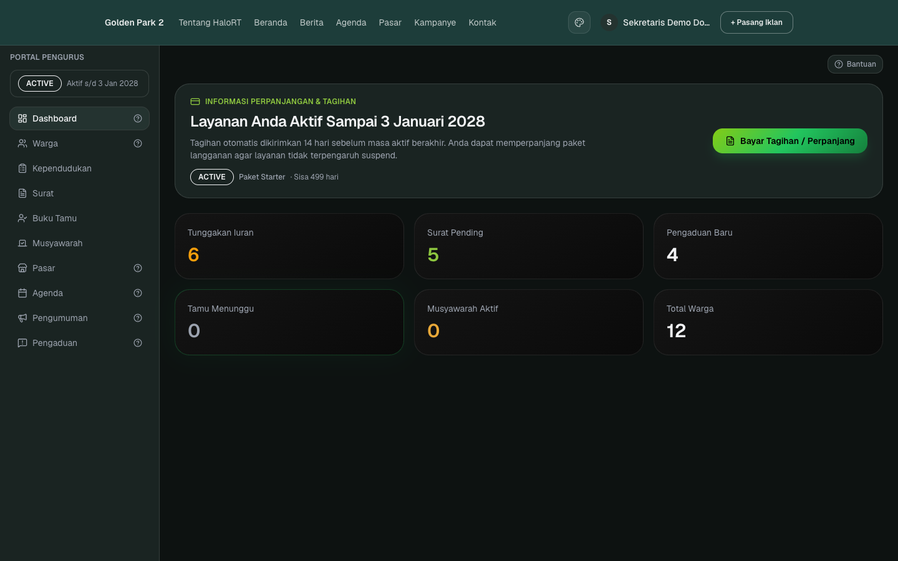
Task: Click the Agenda sidebar help question icon
Action: click(x=138, y=293)
